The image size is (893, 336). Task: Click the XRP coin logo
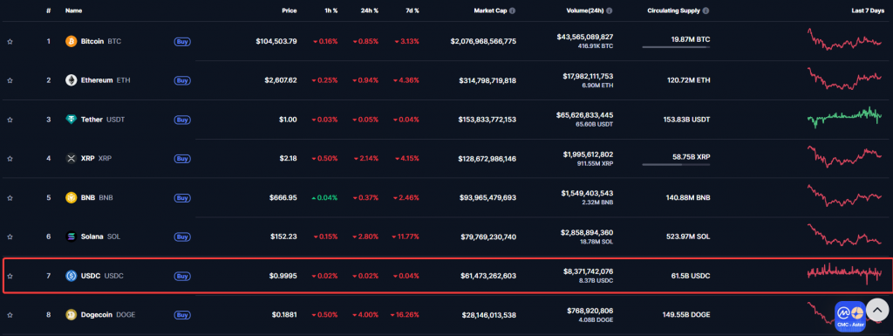[72, 158]
